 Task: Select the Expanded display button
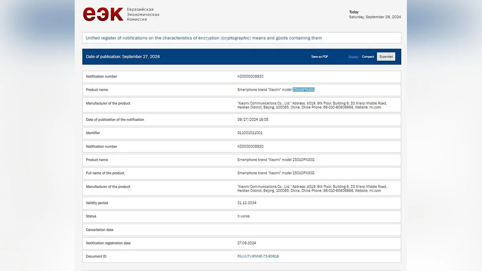coord(386,57)
